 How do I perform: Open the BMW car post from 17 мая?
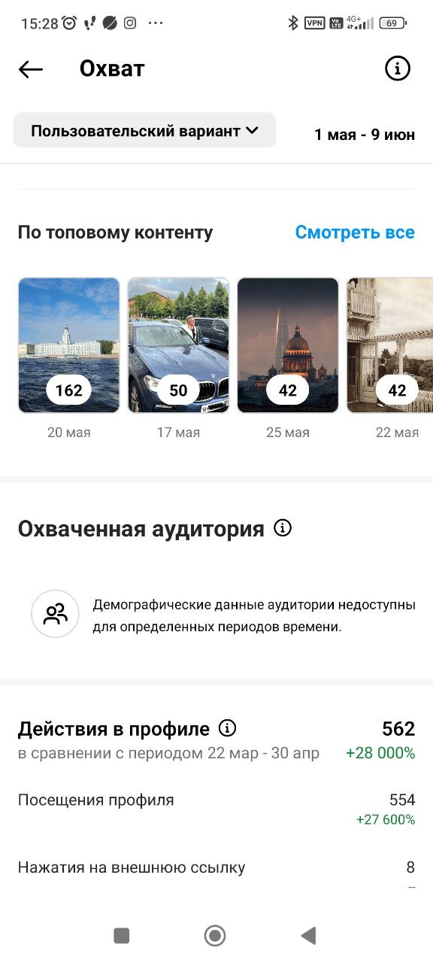click(178, 345)
